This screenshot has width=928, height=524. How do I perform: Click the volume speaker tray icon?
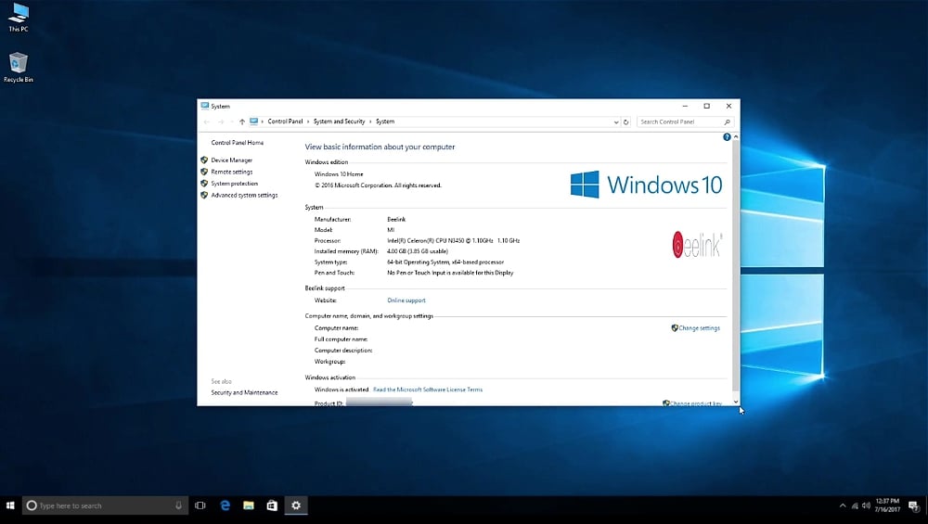click(x=866, y=505)
